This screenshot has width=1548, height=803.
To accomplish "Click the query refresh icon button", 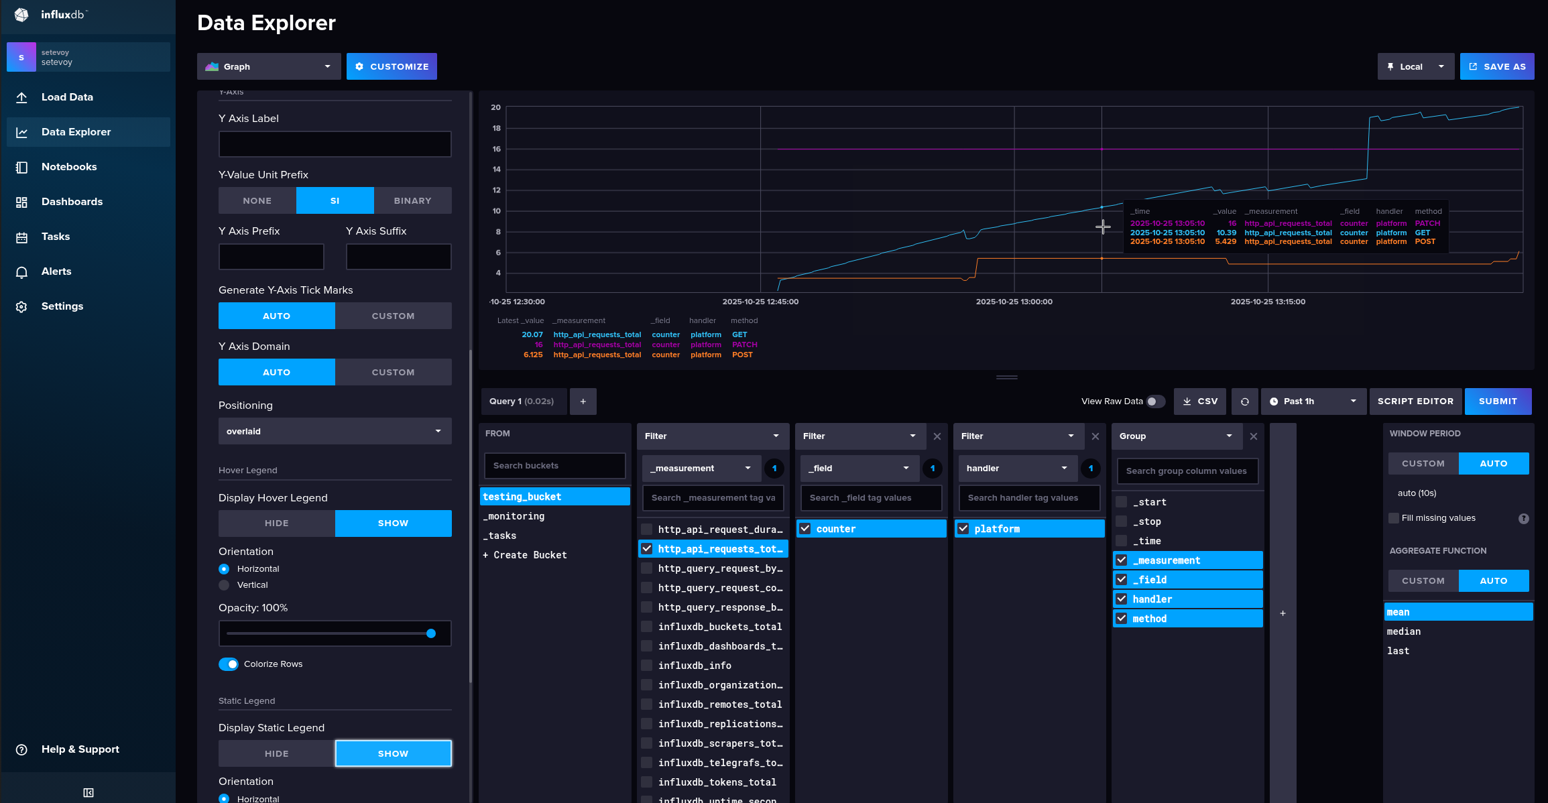I will (x=1244, y=401).
